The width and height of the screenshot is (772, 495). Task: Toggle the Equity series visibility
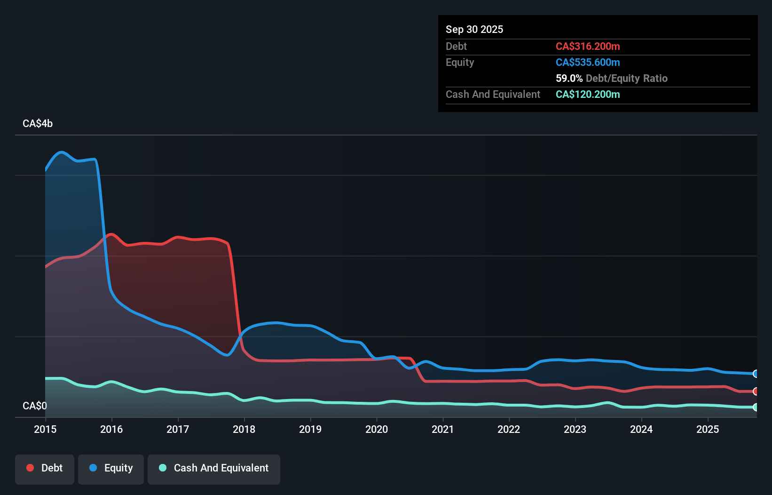(x=110, y=469)
